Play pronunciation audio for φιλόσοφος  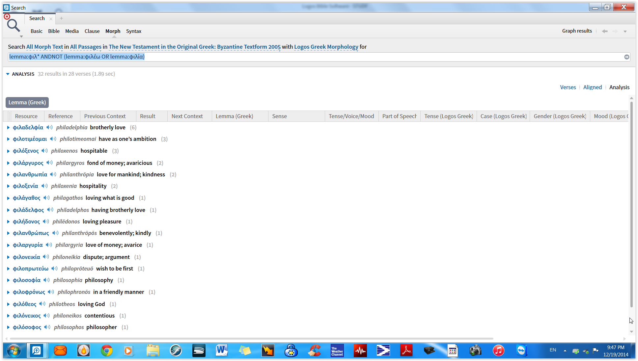47,327
